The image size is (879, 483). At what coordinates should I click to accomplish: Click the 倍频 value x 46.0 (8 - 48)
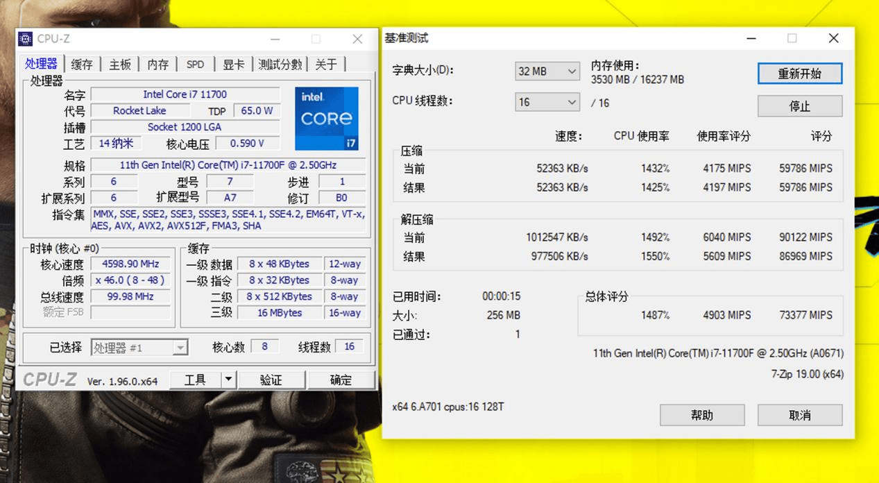click(x=130, y=280)
